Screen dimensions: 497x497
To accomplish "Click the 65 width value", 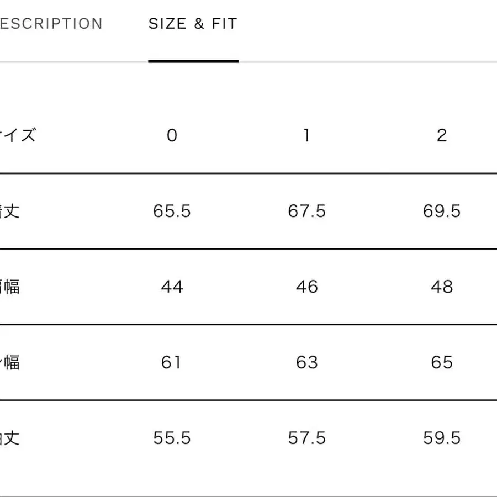I will click(x=441, y=362).
